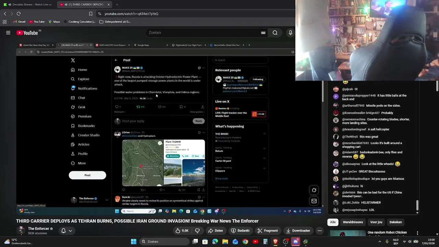Open Discord from taskbar

tap(296, 242)
